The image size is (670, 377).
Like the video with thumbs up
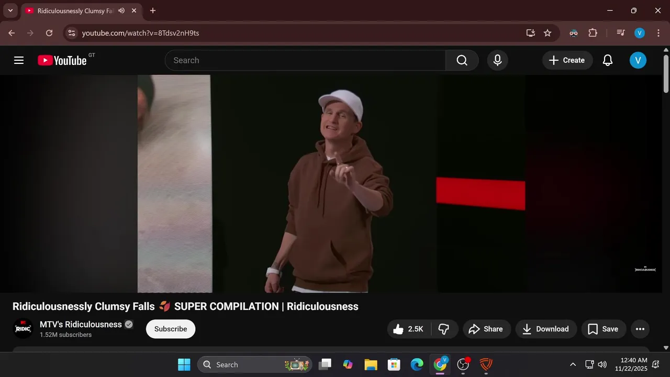[x=408, y=329]
